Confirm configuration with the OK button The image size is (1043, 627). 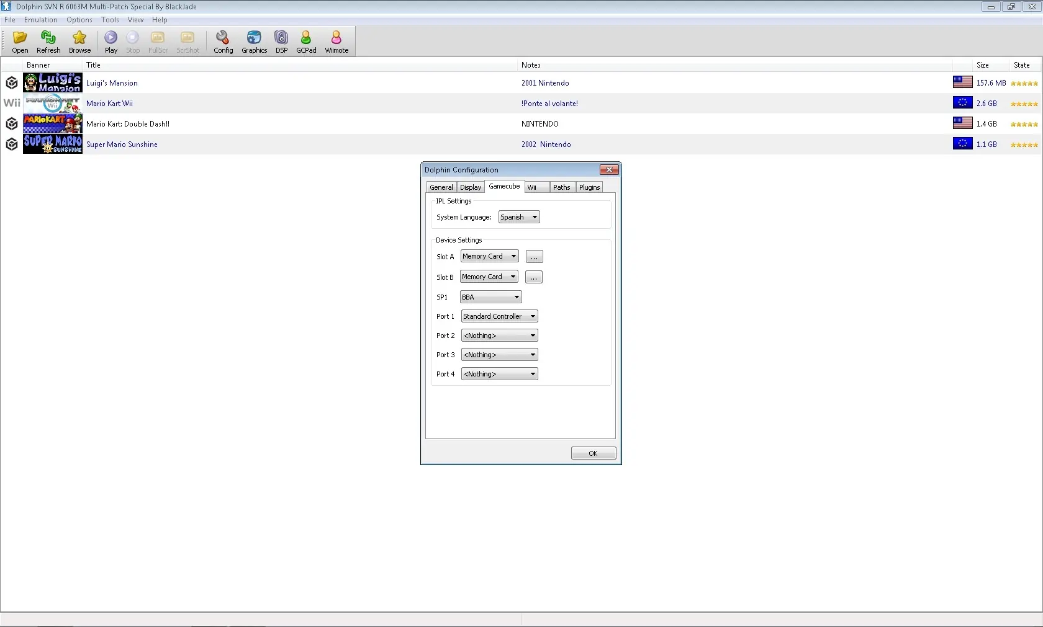tap(594, 453)
